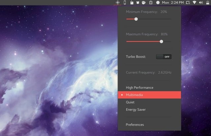
Task: Choose the Energy Saver profile
Action: pos(149,110)
